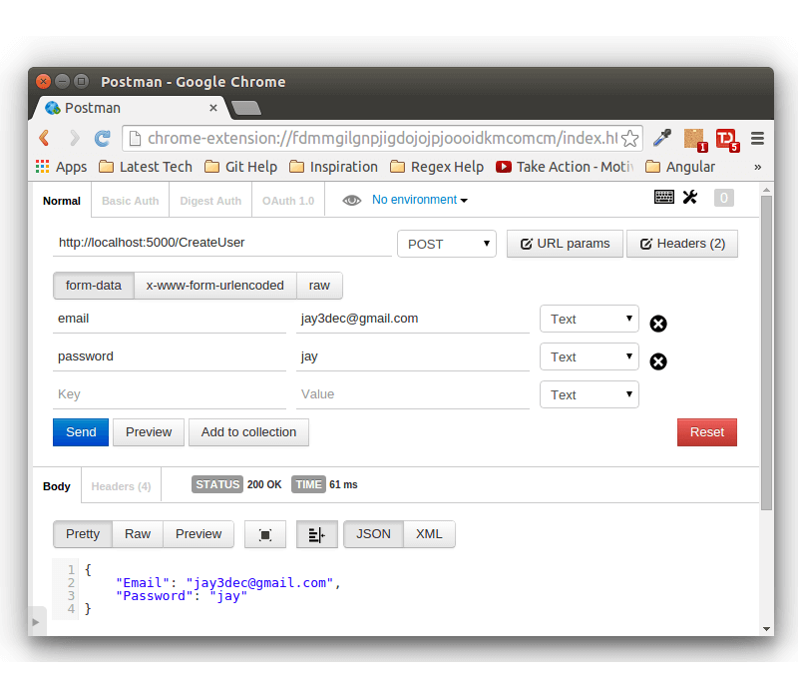
Task: Open Postman settings wrench icon
Action: click(x=690, y=197)
